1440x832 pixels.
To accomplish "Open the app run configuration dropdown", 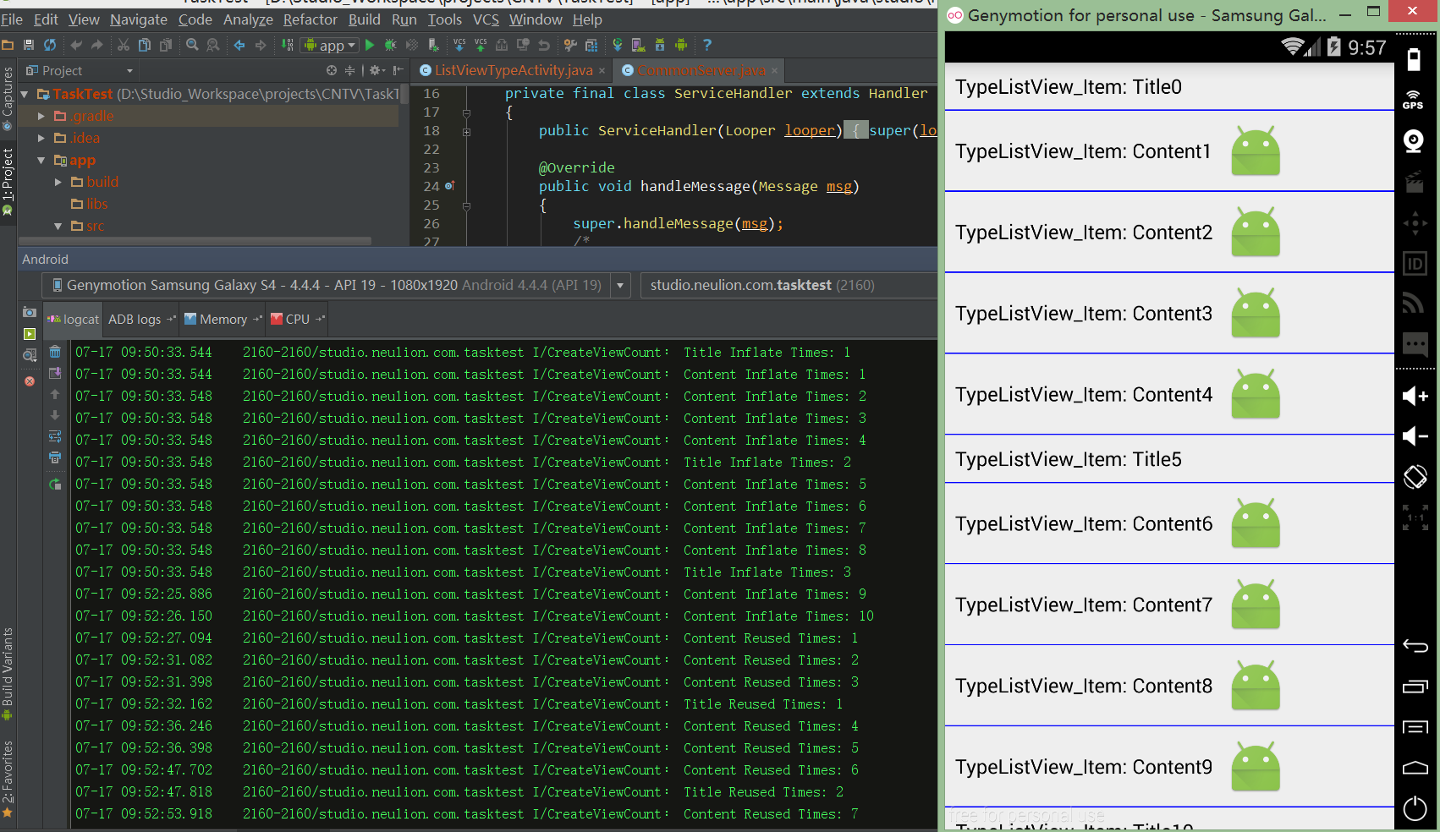I will [330, 45].
